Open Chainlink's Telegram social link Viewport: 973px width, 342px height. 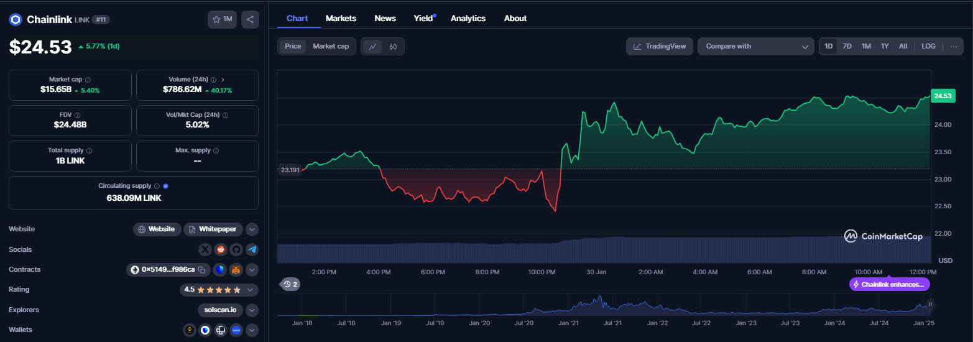(252, 249)
